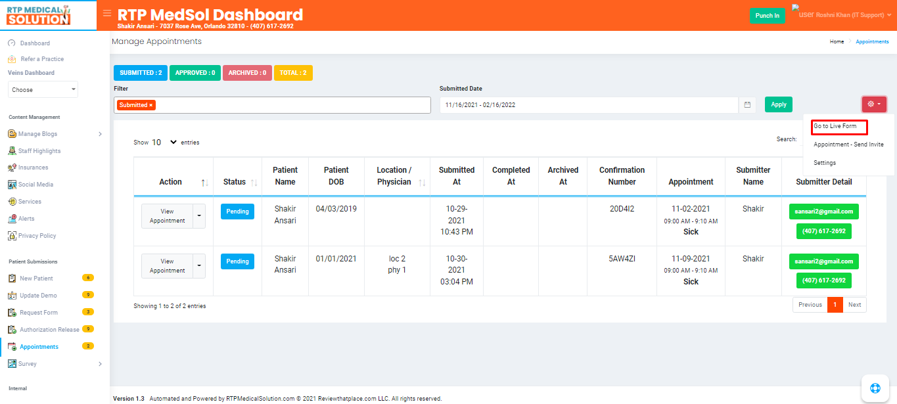Expand View Appointment arrow for confirmation 5AW4ZI
Screen dimensions: 897x404
coord(199,266)
